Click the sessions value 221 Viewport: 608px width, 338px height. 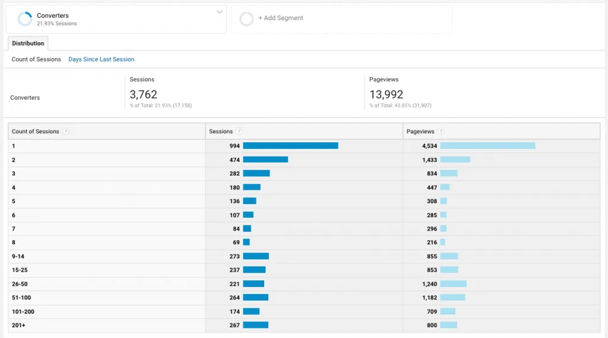(235, 284)
